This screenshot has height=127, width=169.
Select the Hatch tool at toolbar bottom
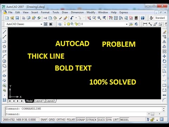[5, 100]
